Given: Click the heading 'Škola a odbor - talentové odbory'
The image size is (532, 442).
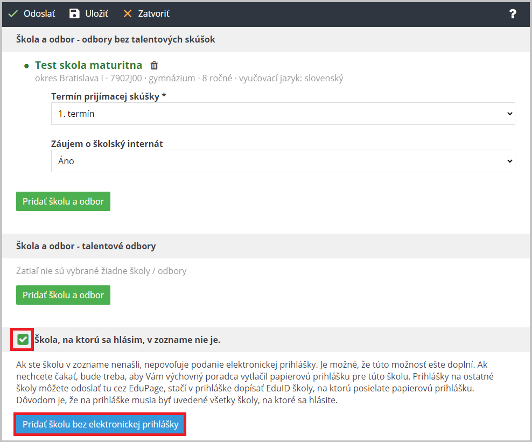Looking at the screenshot, I should [86, 246].
